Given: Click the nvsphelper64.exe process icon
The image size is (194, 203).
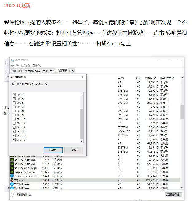Looking at the screenshot, I should click(x=12, y=172).
